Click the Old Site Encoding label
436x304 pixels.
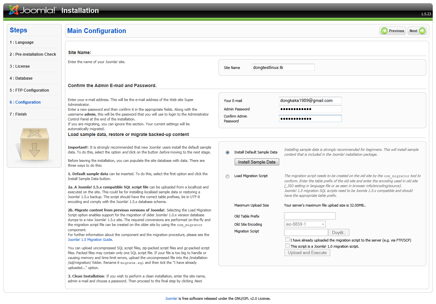248,224
